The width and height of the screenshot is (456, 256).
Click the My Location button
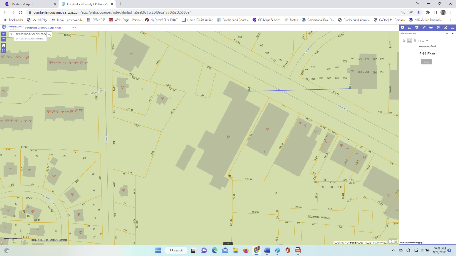pos(4,50)
